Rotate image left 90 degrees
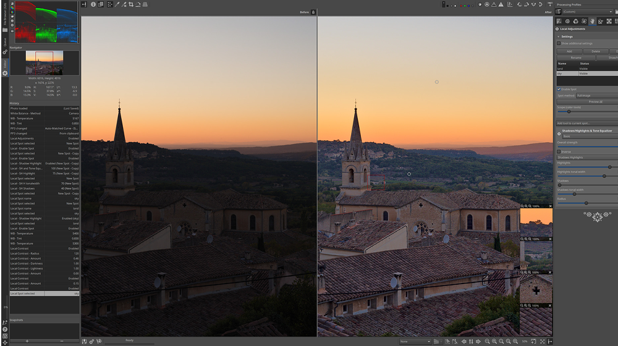Screen dimensions: 618x346 520,4
